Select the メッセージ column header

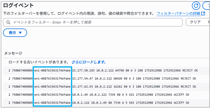click(13, 53)
